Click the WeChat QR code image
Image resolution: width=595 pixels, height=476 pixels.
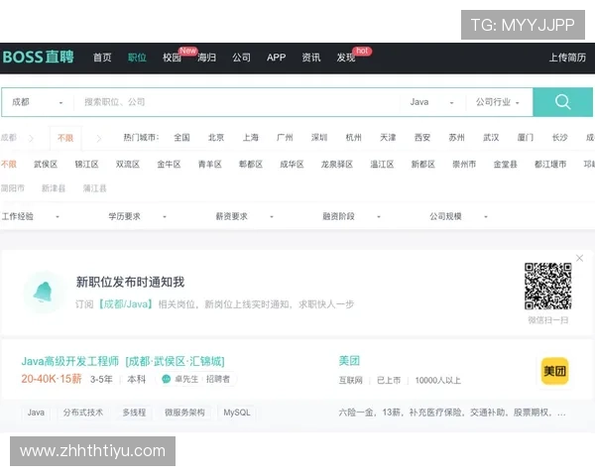[548, 286]
